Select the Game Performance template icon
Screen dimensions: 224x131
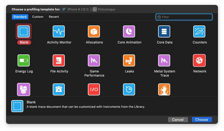pos(94,60)
